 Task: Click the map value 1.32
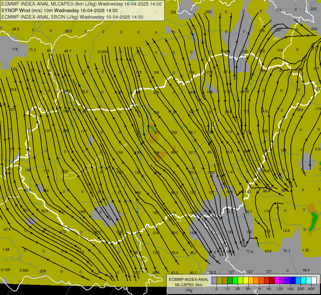point(306,250)
